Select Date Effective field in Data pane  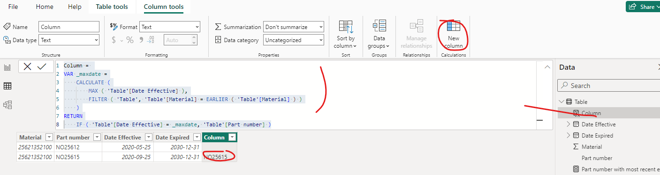pos(599,124)
